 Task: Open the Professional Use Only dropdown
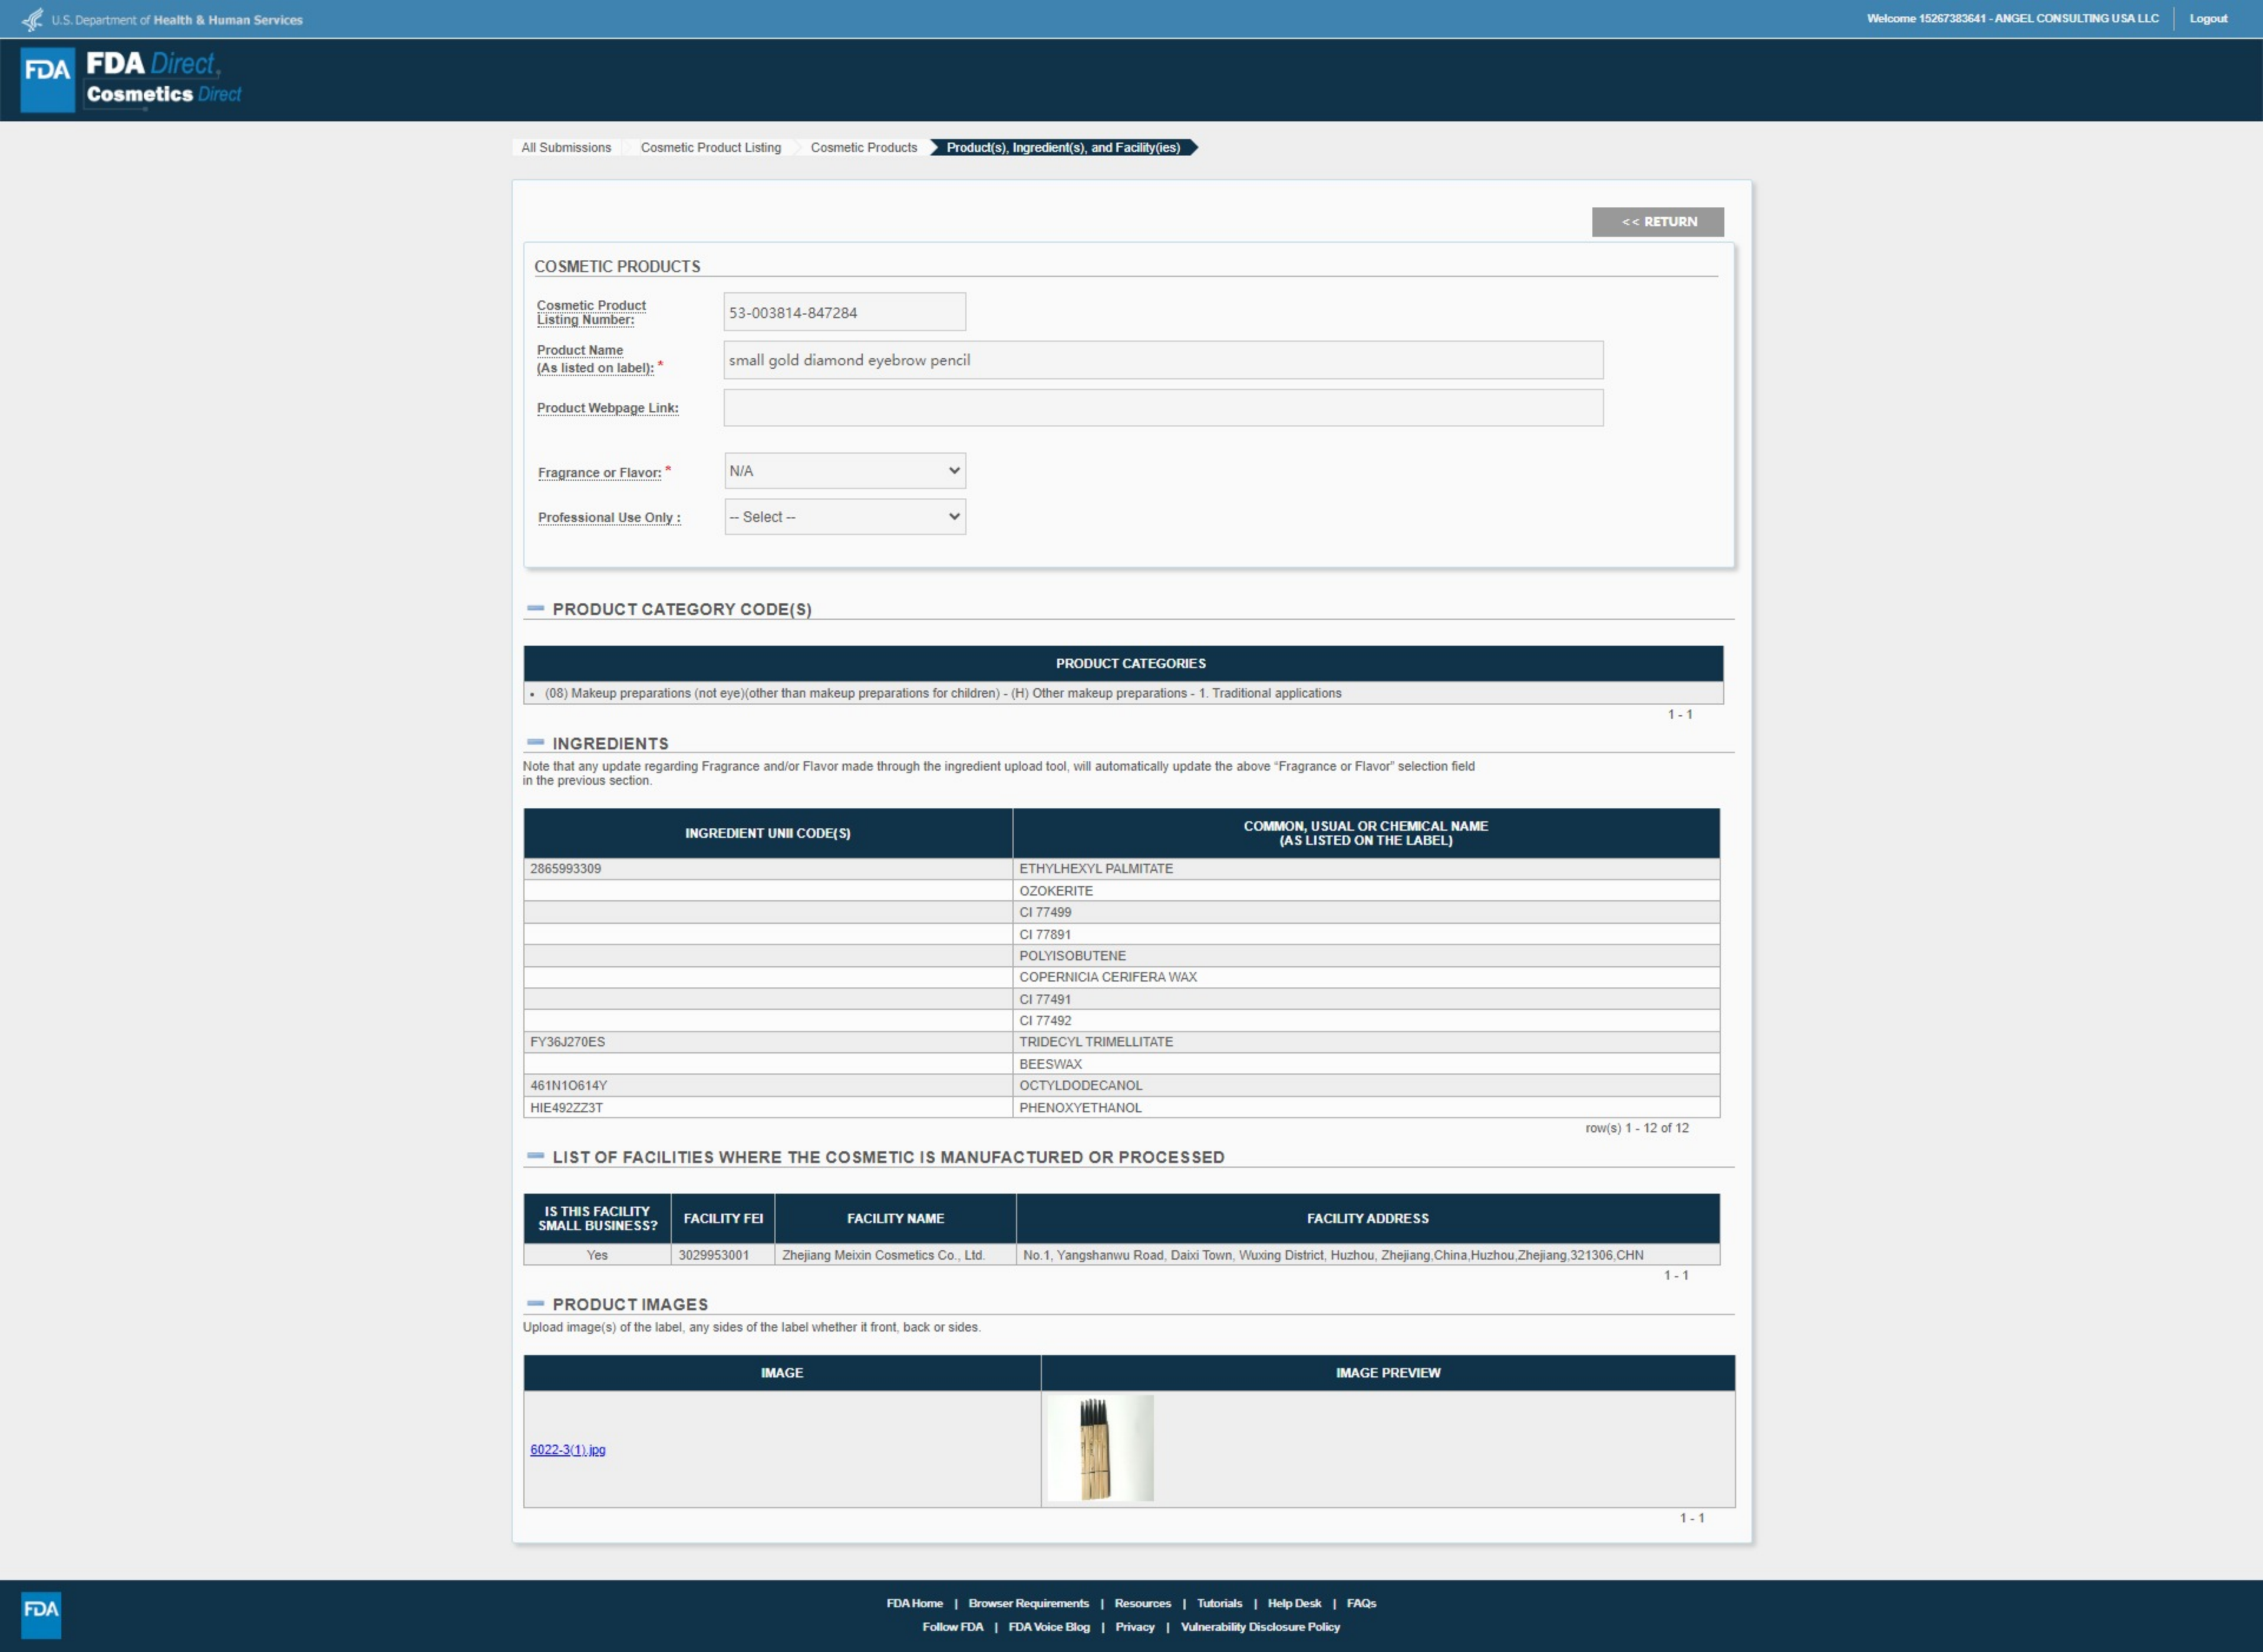844,517
